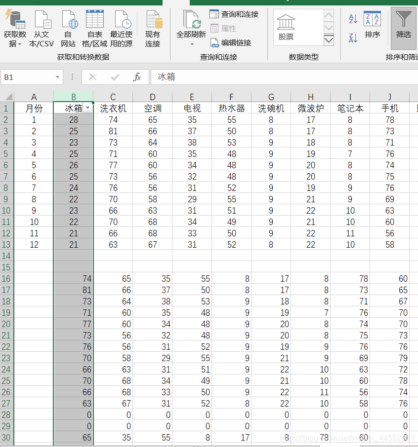418x447 pixels.
Task: Open 查询和连接 pane
Action: point(234,14)
